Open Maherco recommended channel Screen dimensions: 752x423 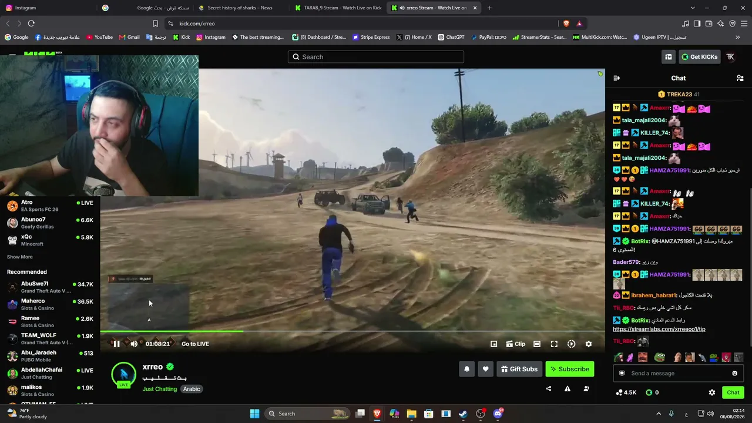coord(50,304)
